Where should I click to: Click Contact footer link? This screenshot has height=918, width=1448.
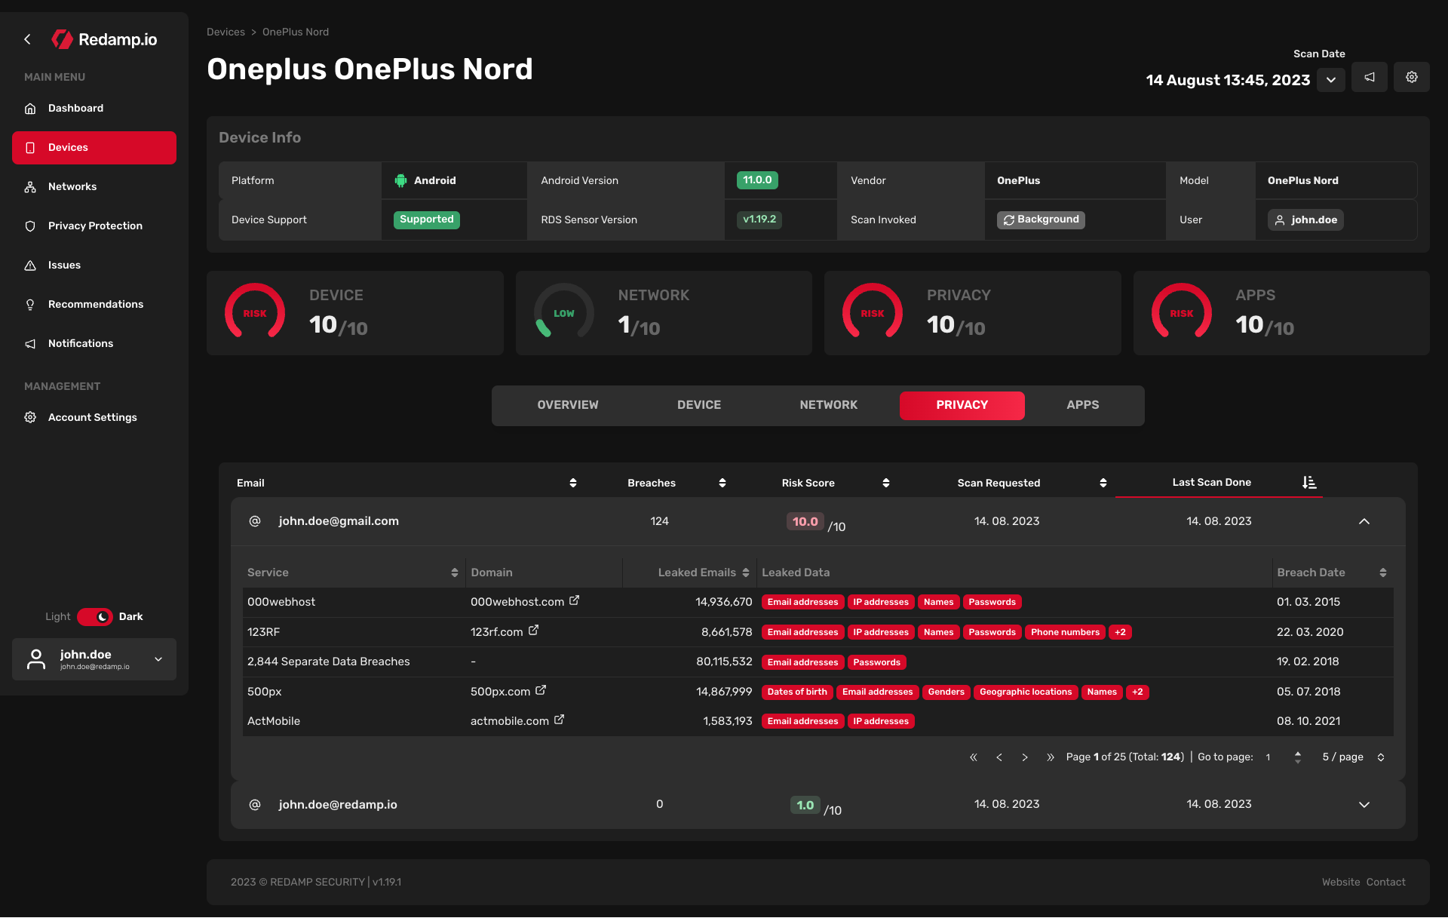[x=1386, y=883]
